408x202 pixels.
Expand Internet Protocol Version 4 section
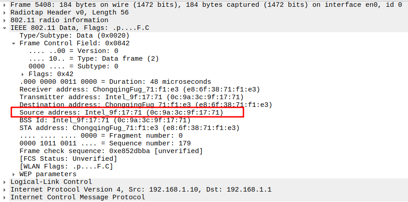(x=5, y=189)
